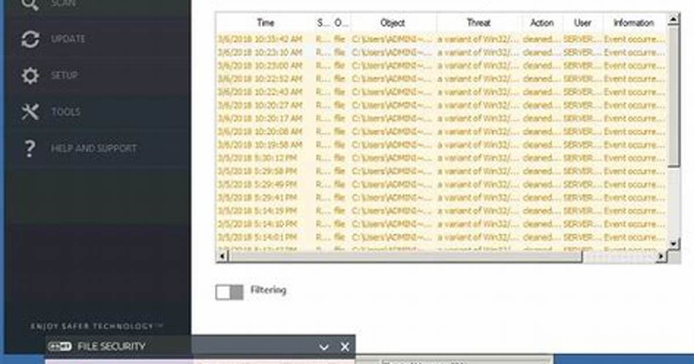
Task: Click Threat cell in 10:35:42 AM row
Action: point(479,39)
